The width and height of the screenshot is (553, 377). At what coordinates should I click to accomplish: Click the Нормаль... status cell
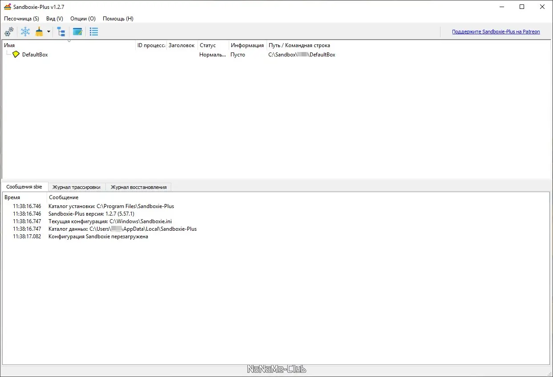pyautogui.click(x=213, y=55)
